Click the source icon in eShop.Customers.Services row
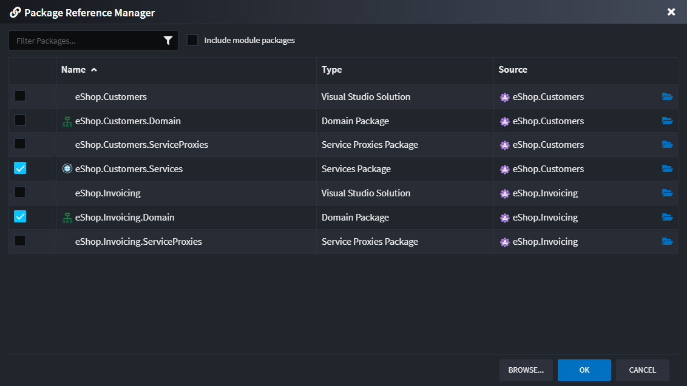This screenshot has width=687, height=386. (505, 170)
